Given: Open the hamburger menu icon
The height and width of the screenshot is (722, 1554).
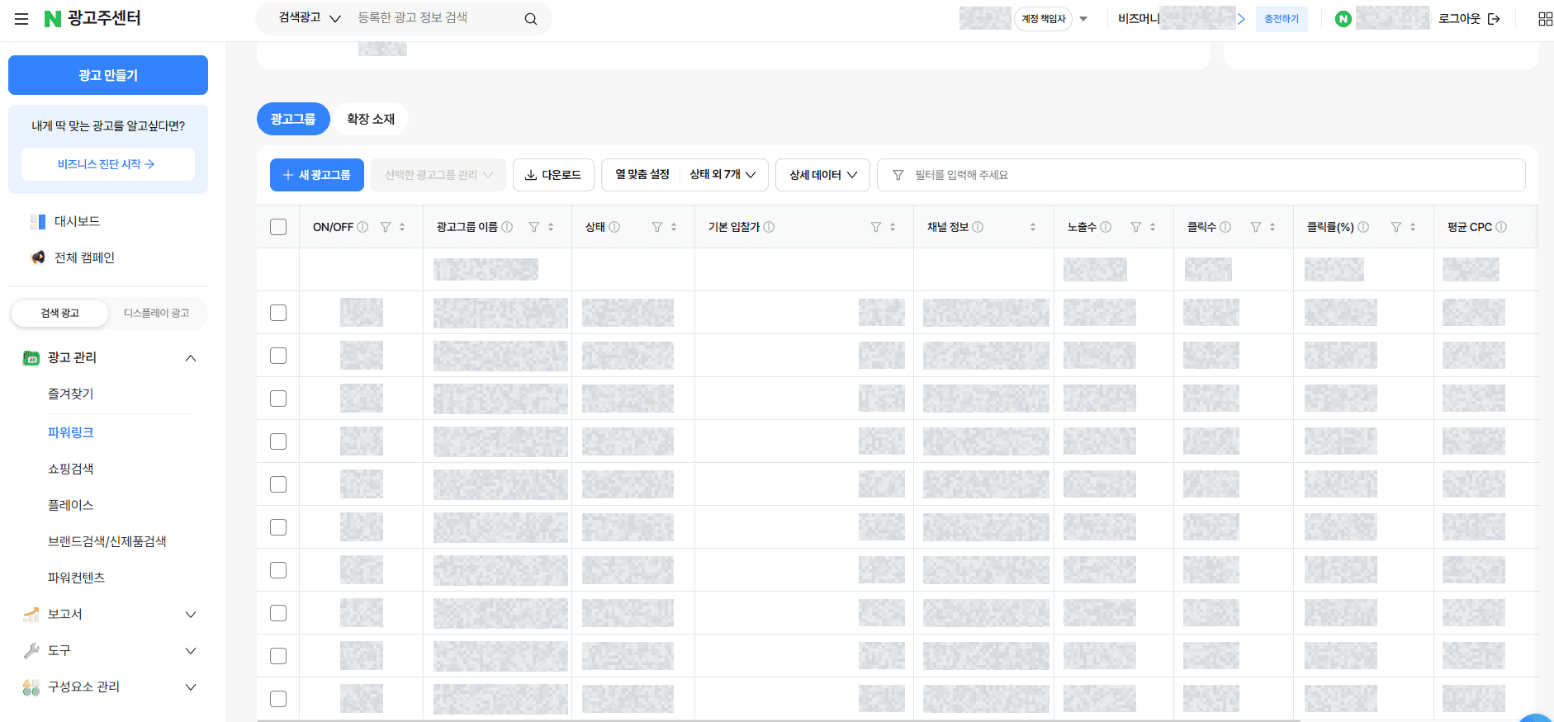Looking at the screenshot, I should point(21,19).
